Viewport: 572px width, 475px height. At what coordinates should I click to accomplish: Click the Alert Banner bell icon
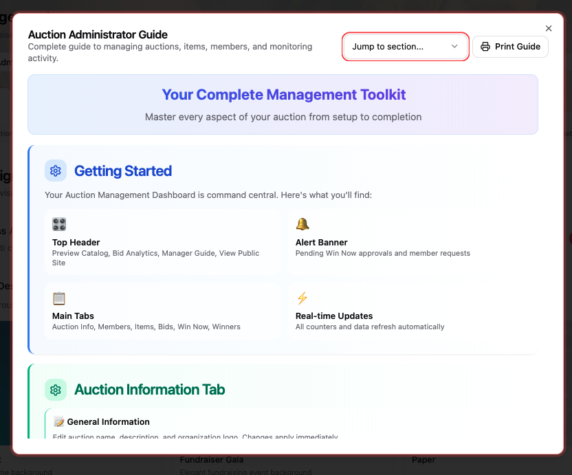302,224
